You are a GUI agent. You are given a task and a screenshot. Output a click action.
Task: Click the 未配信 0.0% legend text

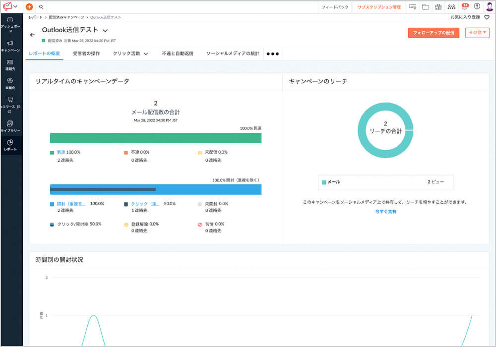point(216,152)
